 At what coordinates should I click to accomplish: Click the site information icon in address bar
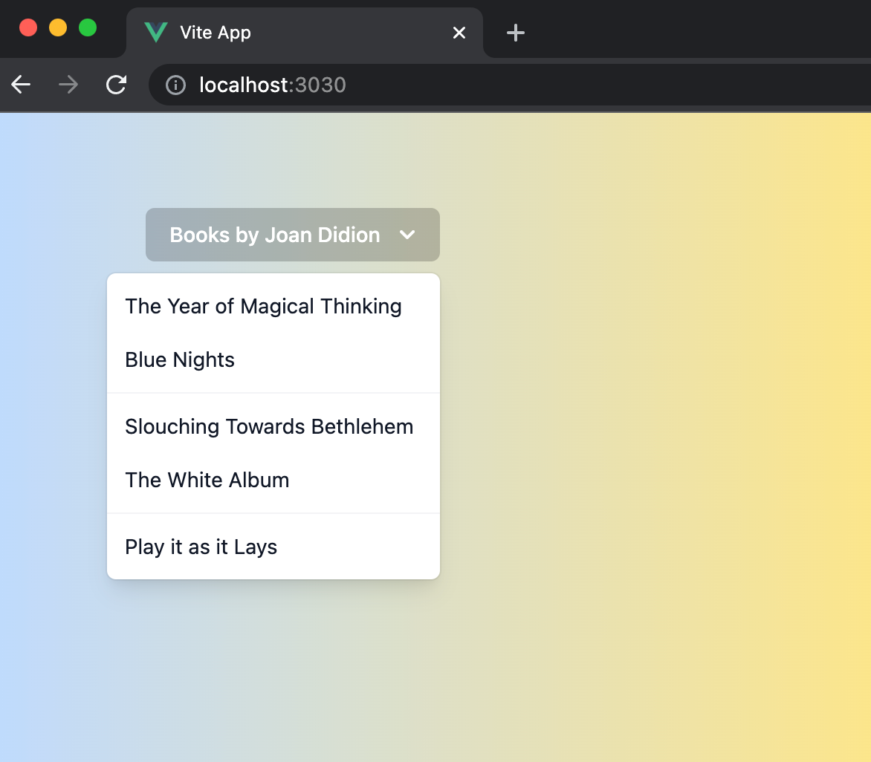pos(175,85)
